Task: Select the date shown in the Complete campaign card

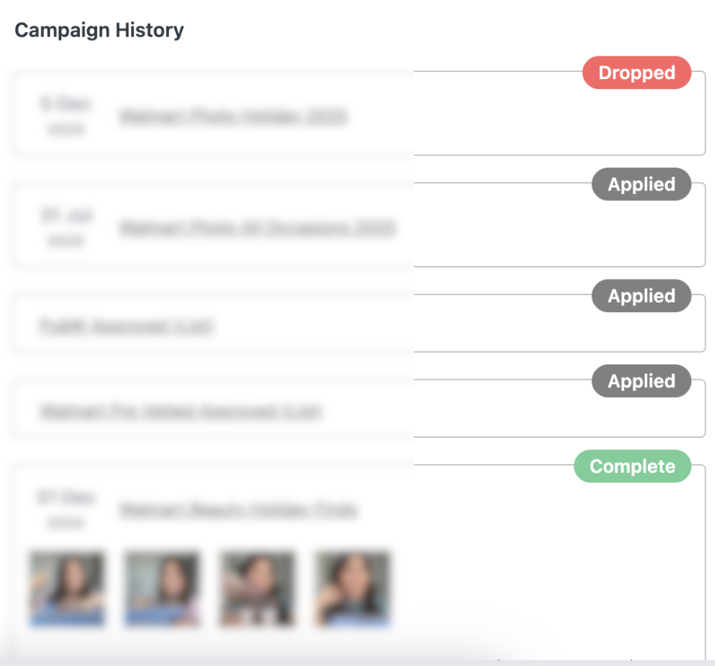Action: [66, 508]
